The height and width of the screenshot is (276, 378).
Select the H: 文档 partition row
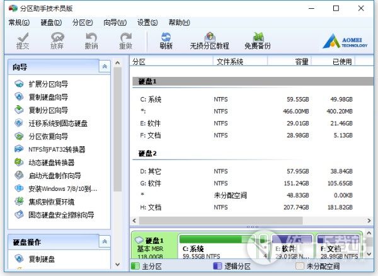252,207
